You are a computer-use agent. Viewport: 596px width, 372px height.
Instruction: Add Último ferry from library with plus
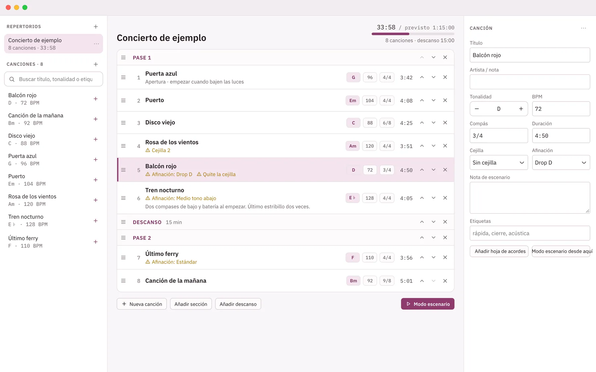pyautogui.click(x=96, y=242)
